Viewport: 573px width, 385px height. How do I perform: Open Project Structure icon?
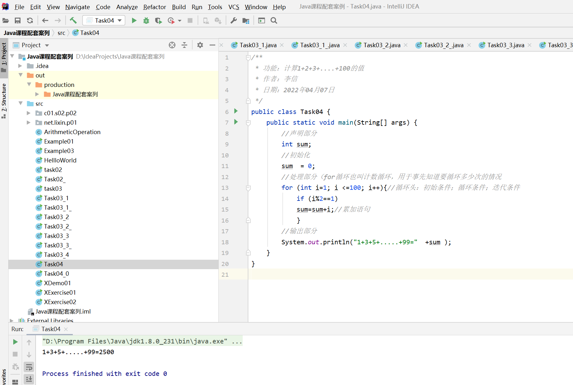tap(246, 20)
